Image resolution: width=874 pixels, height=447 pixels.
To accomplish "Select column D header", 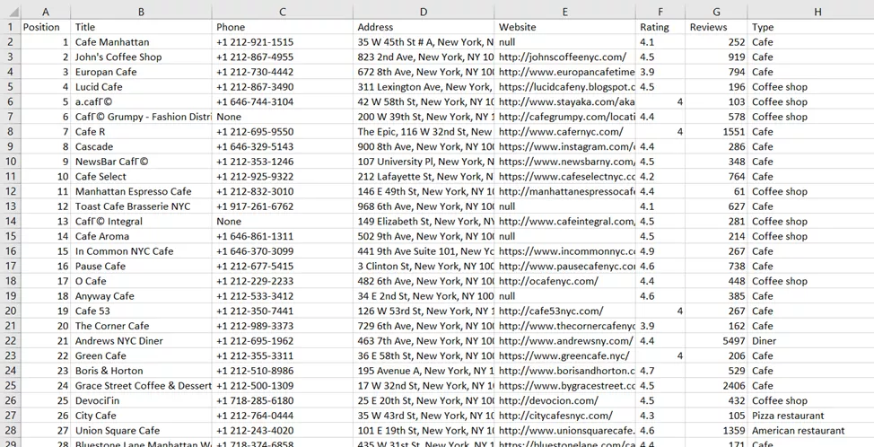I will 424,12.
